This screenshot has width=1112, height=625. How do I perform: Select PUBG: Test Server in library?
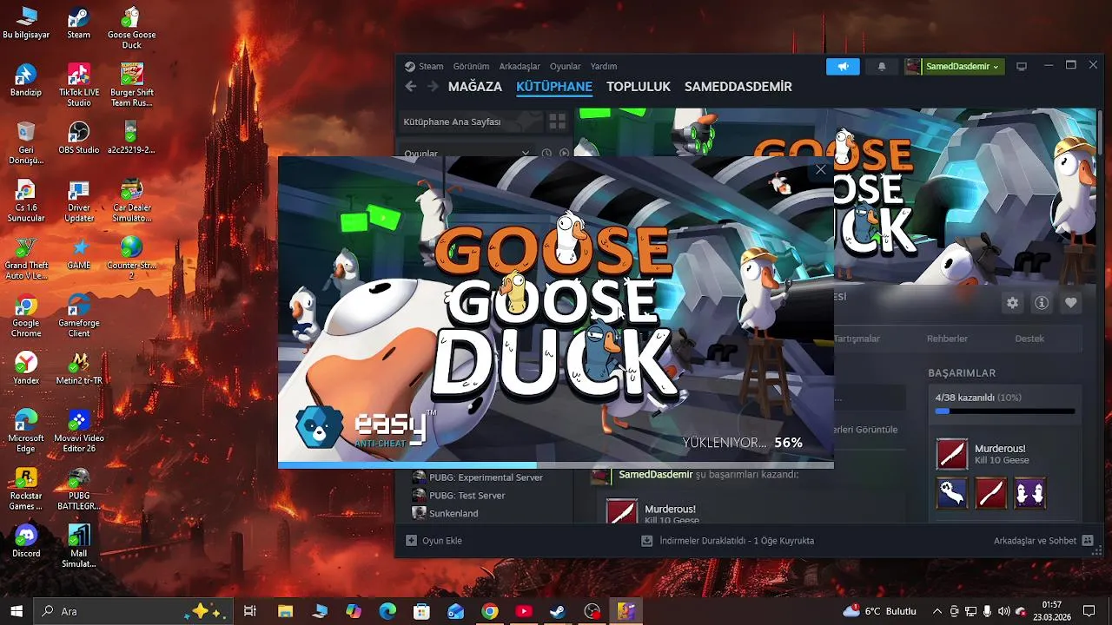467,496
